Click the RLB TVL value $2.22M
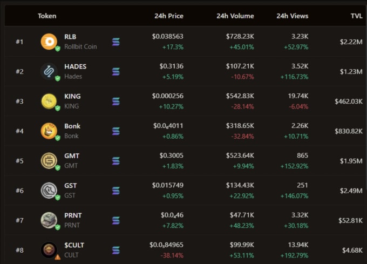The width and height of the screenshot is (367, 264). click(351, 42)
